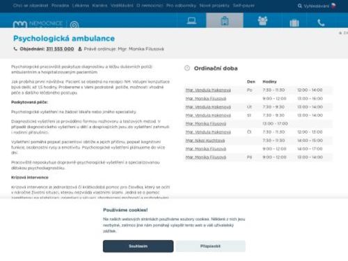
Task: Open Mgr. Monika Filusová's Friday schedule link
Action: (x=206, y=157)
